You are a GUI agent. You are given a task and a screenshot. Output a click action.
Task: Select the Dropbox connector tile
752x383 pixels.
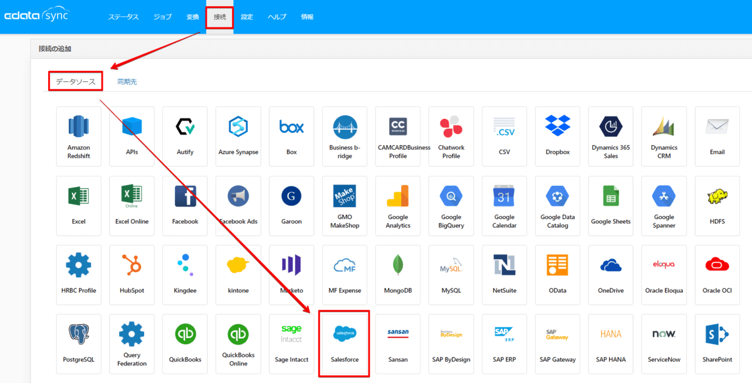click(x=558, y=136)
